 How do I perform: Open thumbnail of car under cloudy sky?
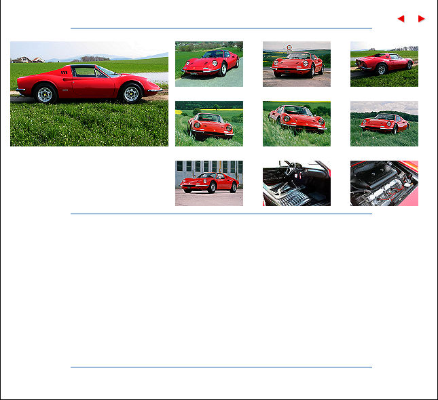tap(384, 123)
